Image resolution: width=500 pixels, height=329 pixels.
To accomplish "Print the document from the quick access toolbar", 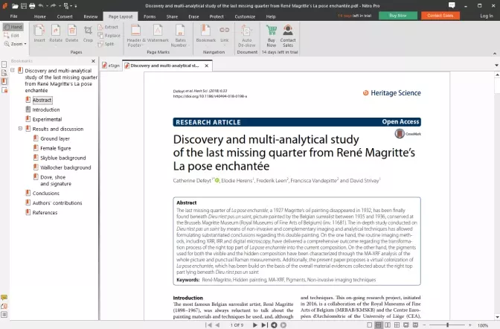I will point(32,6).
